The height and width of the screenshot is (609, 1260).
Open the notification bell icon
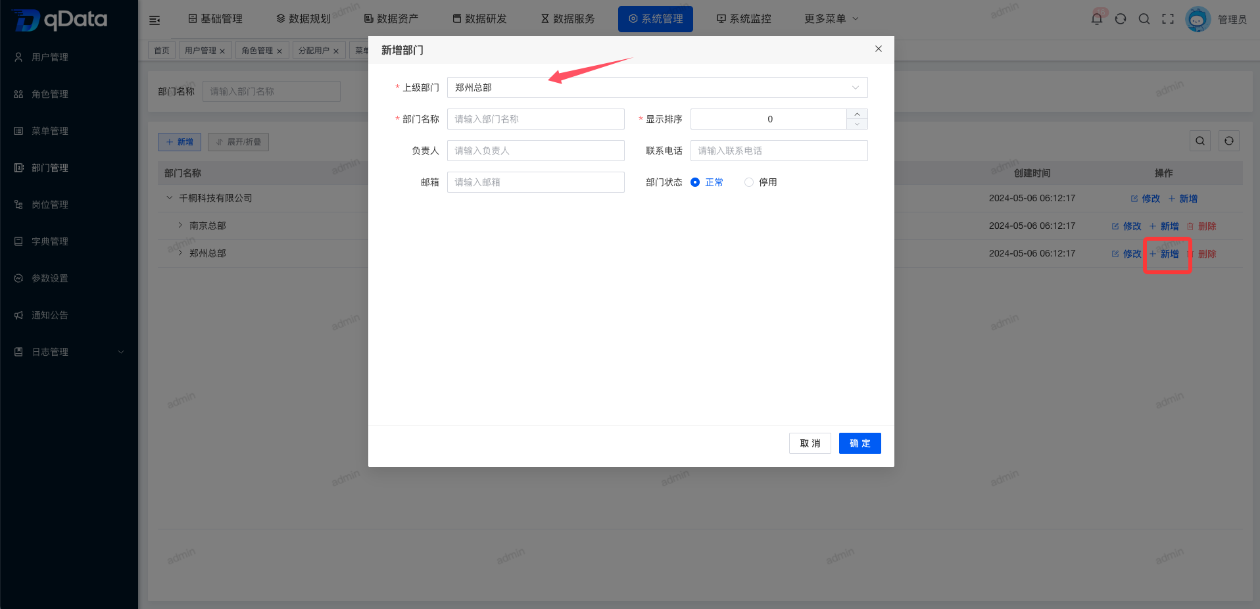pos(1097,18)
